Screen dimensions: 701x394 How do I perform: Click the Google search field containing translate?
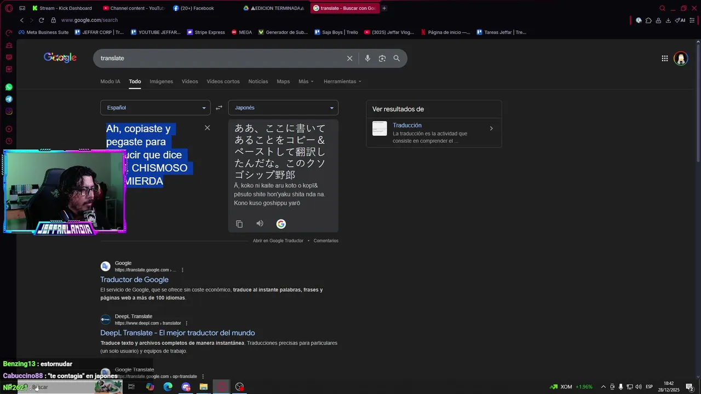[x=219, y=59]
